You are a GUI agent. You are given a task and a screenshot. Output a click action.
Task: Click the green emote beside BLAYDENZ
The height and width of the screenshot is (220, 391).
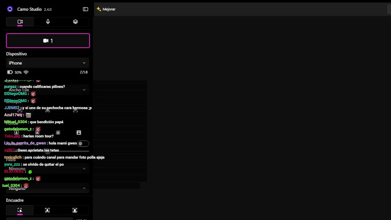point(30,172)
